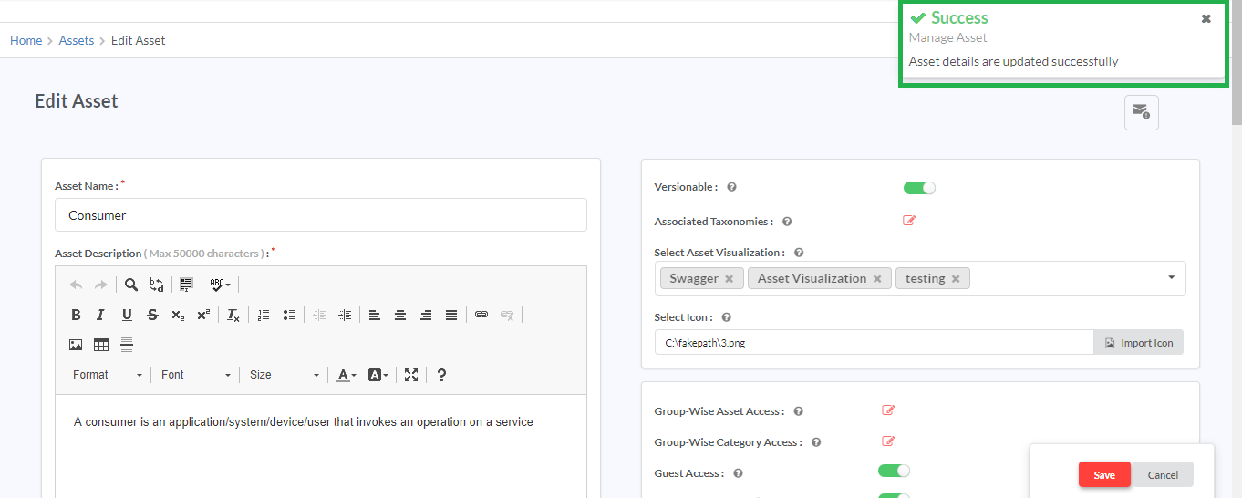Remove the testing tag
Image resolution: width=1242 pixels, height=498 pixels.
pyautogui.click(x=956, y=279)
